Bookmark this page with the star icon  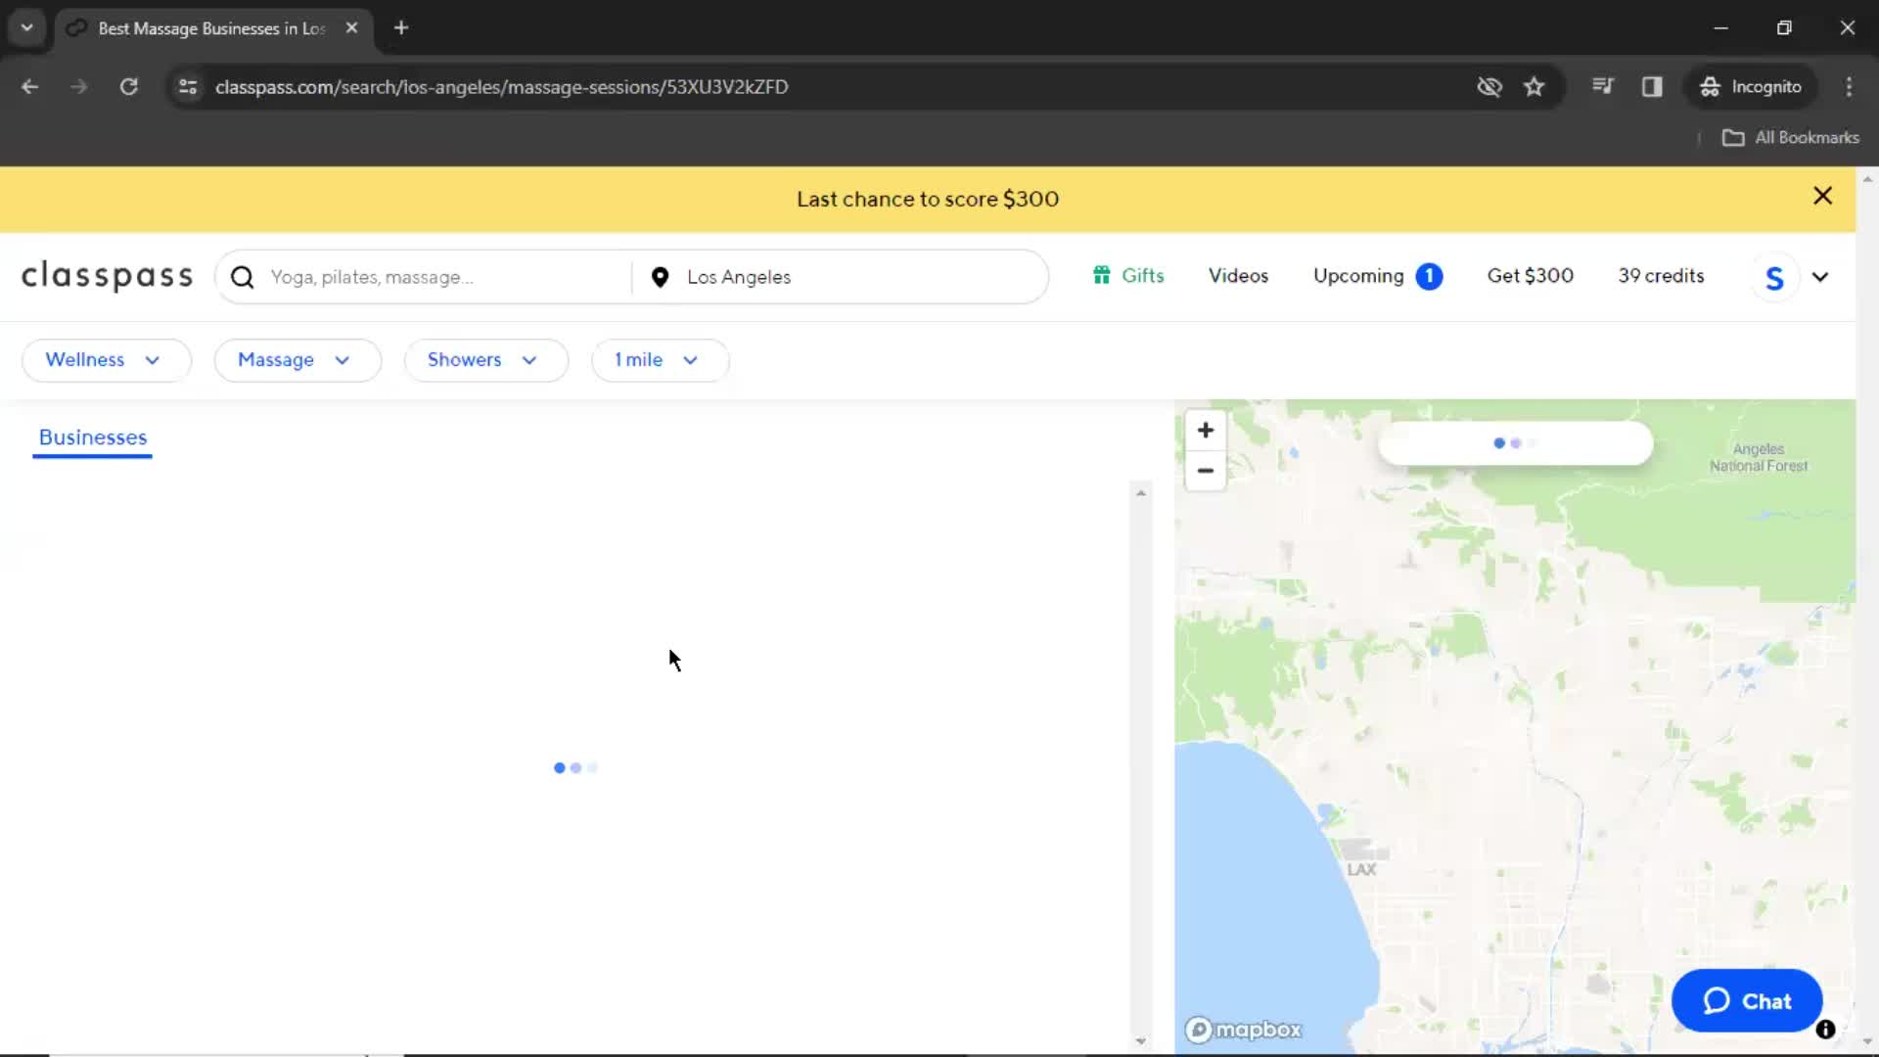click(x=1534, y=87)
